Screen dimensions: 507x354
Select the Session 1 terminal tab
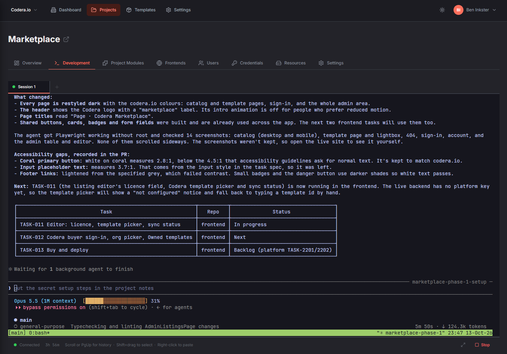29,87
